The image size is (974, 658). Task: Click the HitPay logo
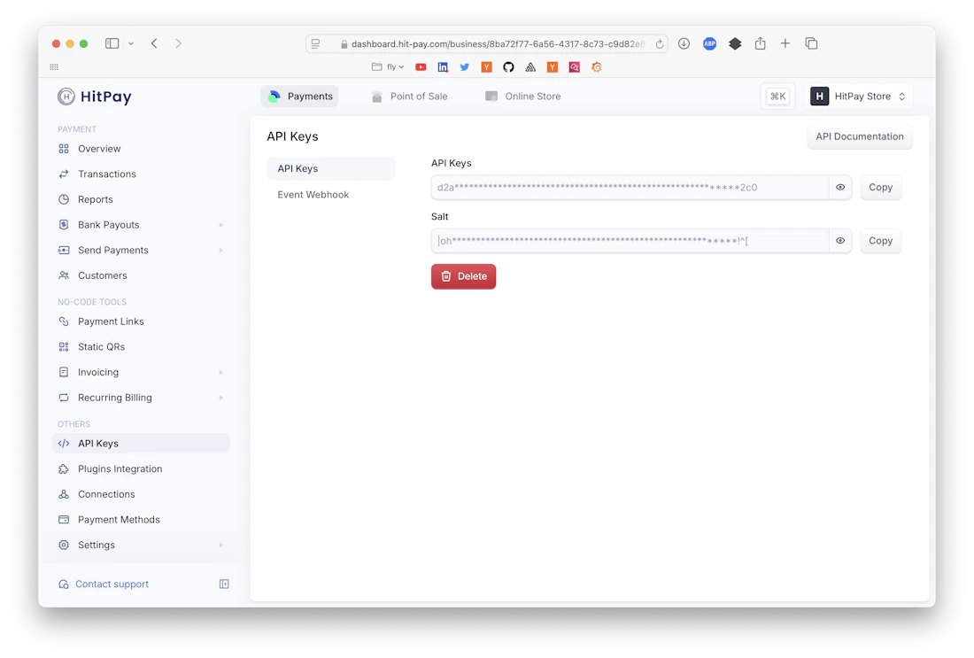(94, 97)
